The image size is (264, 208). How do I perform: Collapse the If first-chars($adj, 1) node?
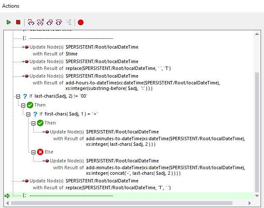tap(29, 114)
